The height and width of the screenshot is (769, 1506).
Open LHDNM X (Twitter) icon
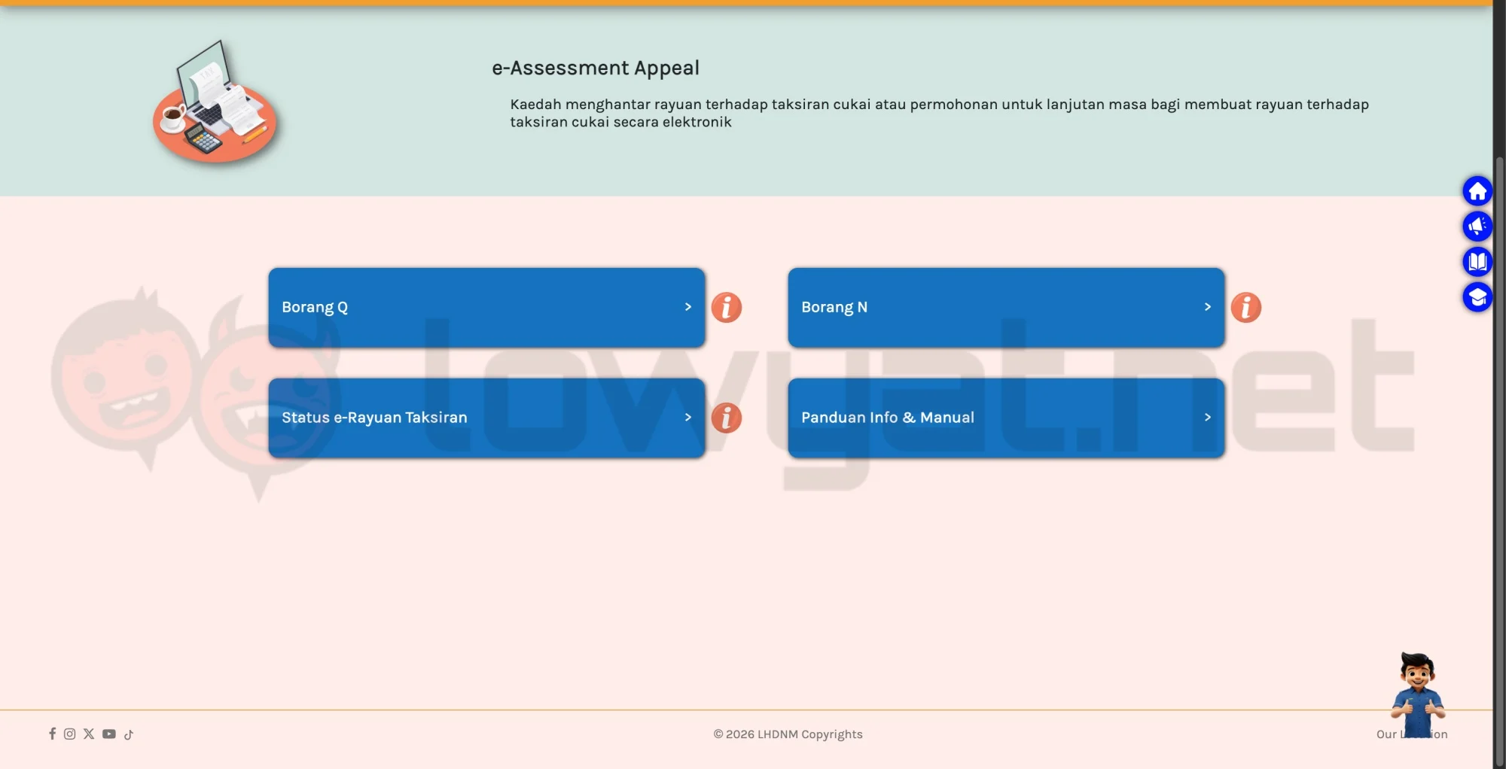(89, 734)
